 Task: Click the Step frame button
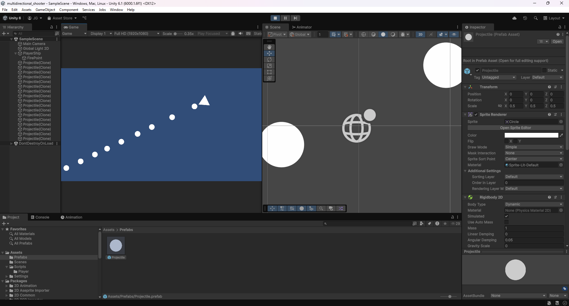(295, 18)
